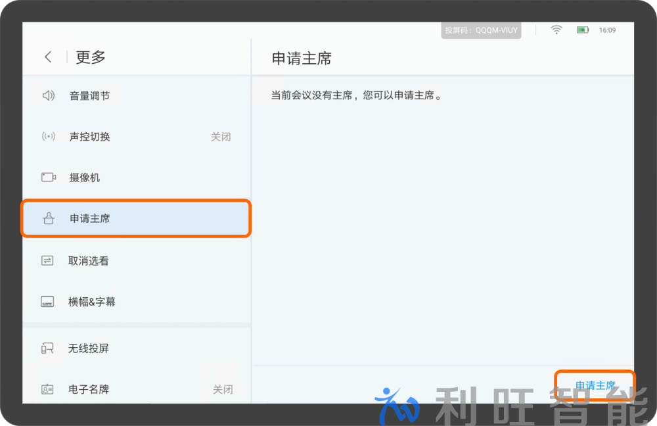Click the chairman podium icon

(x=49, y=218)
